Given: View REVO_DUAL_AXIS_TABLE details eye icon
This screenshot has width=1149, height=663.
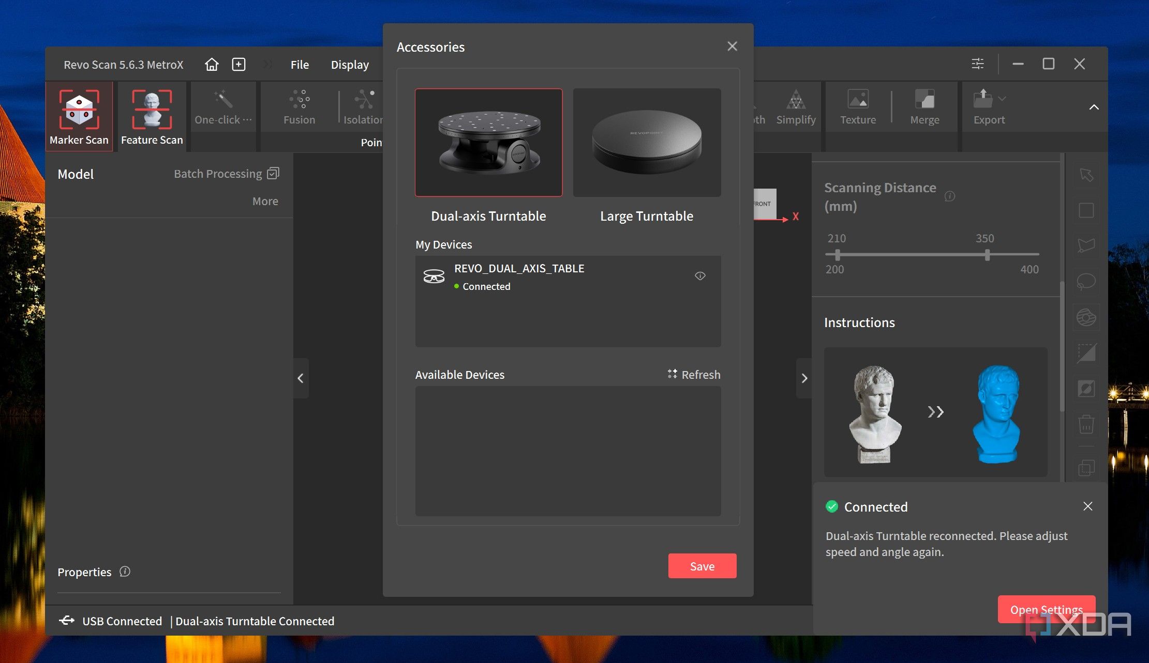Looking at the screenshot, I should (x=700, y=276).
